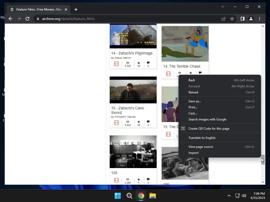Show hidden system tray icons

tap(229, 196)
